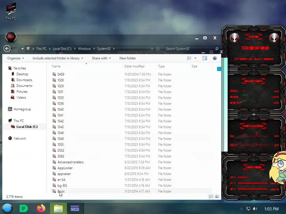This screenshot has height=214, width=286.
Task: Click the Windows breadcrumb segment
Action: coord(84,49)
